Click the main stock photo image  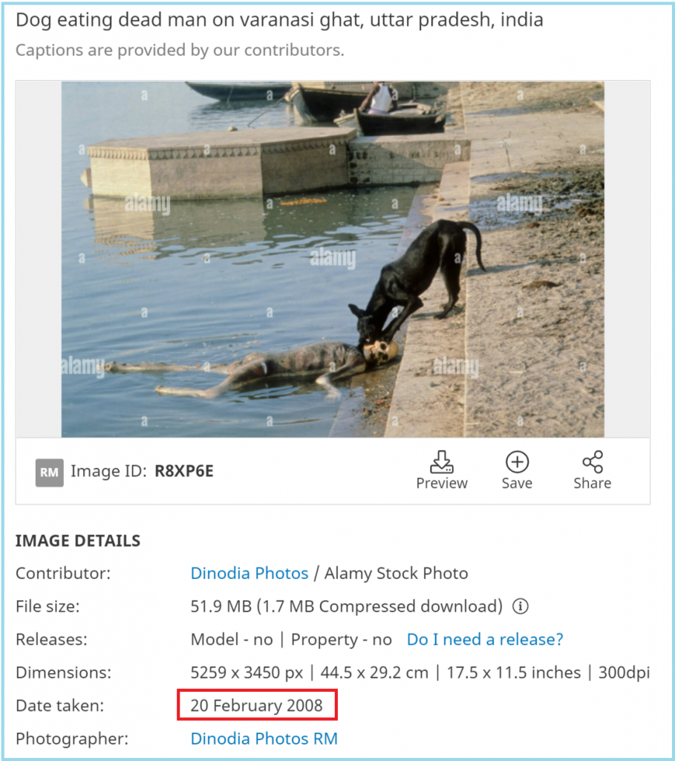(333, 259)
